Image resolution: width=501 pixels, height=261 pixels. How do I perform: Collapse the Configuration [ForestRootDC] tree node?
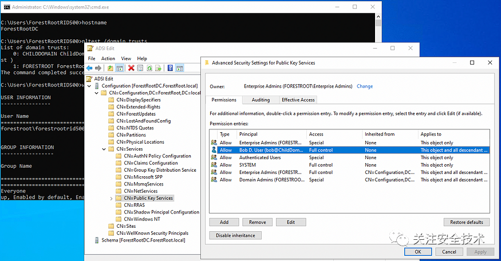pyautogui.click(x=89, y=86)
